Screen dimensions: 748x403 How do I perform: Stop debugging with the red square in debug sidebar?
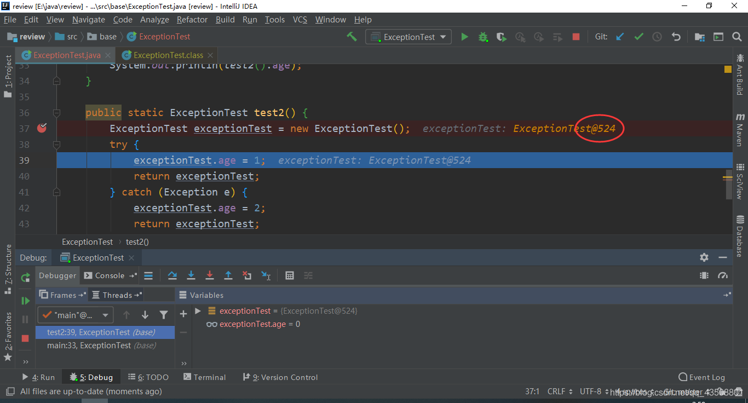click(x=25, y=338)
